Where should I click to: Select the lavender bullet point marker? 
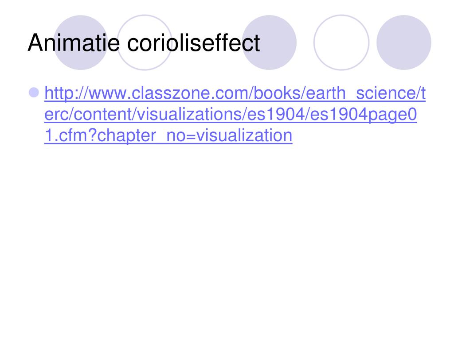point(34,93)
